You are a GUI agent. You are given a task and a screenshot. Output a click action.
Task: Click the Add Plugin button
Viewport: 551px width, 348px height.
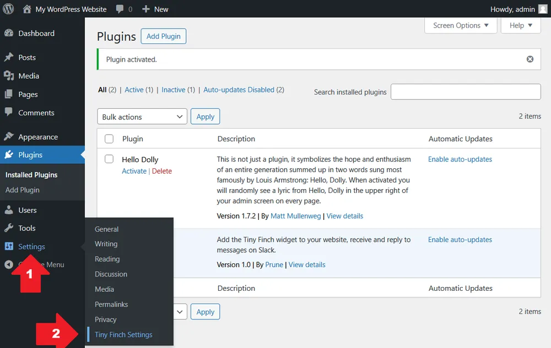(163, 36)
